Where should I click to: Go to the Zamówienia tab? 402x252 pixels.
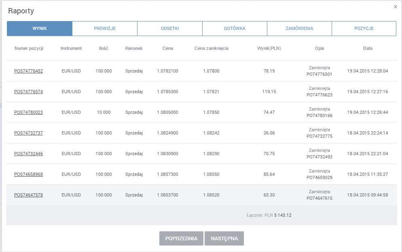[299, 29]
